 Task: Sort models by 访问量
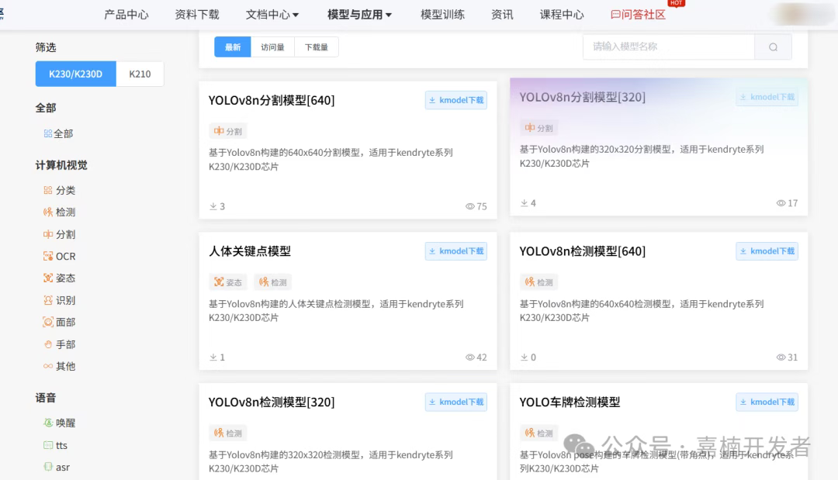272,47
